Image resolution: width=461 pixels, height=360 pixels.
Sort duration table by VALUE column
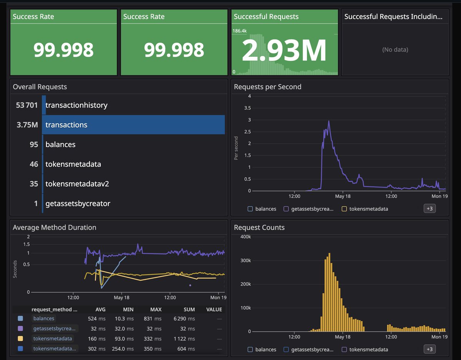214,309
